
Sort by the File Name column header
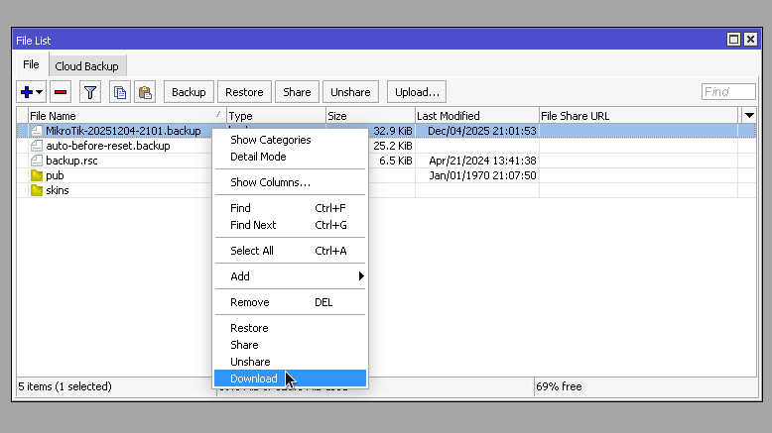click(x=119, y=116)
